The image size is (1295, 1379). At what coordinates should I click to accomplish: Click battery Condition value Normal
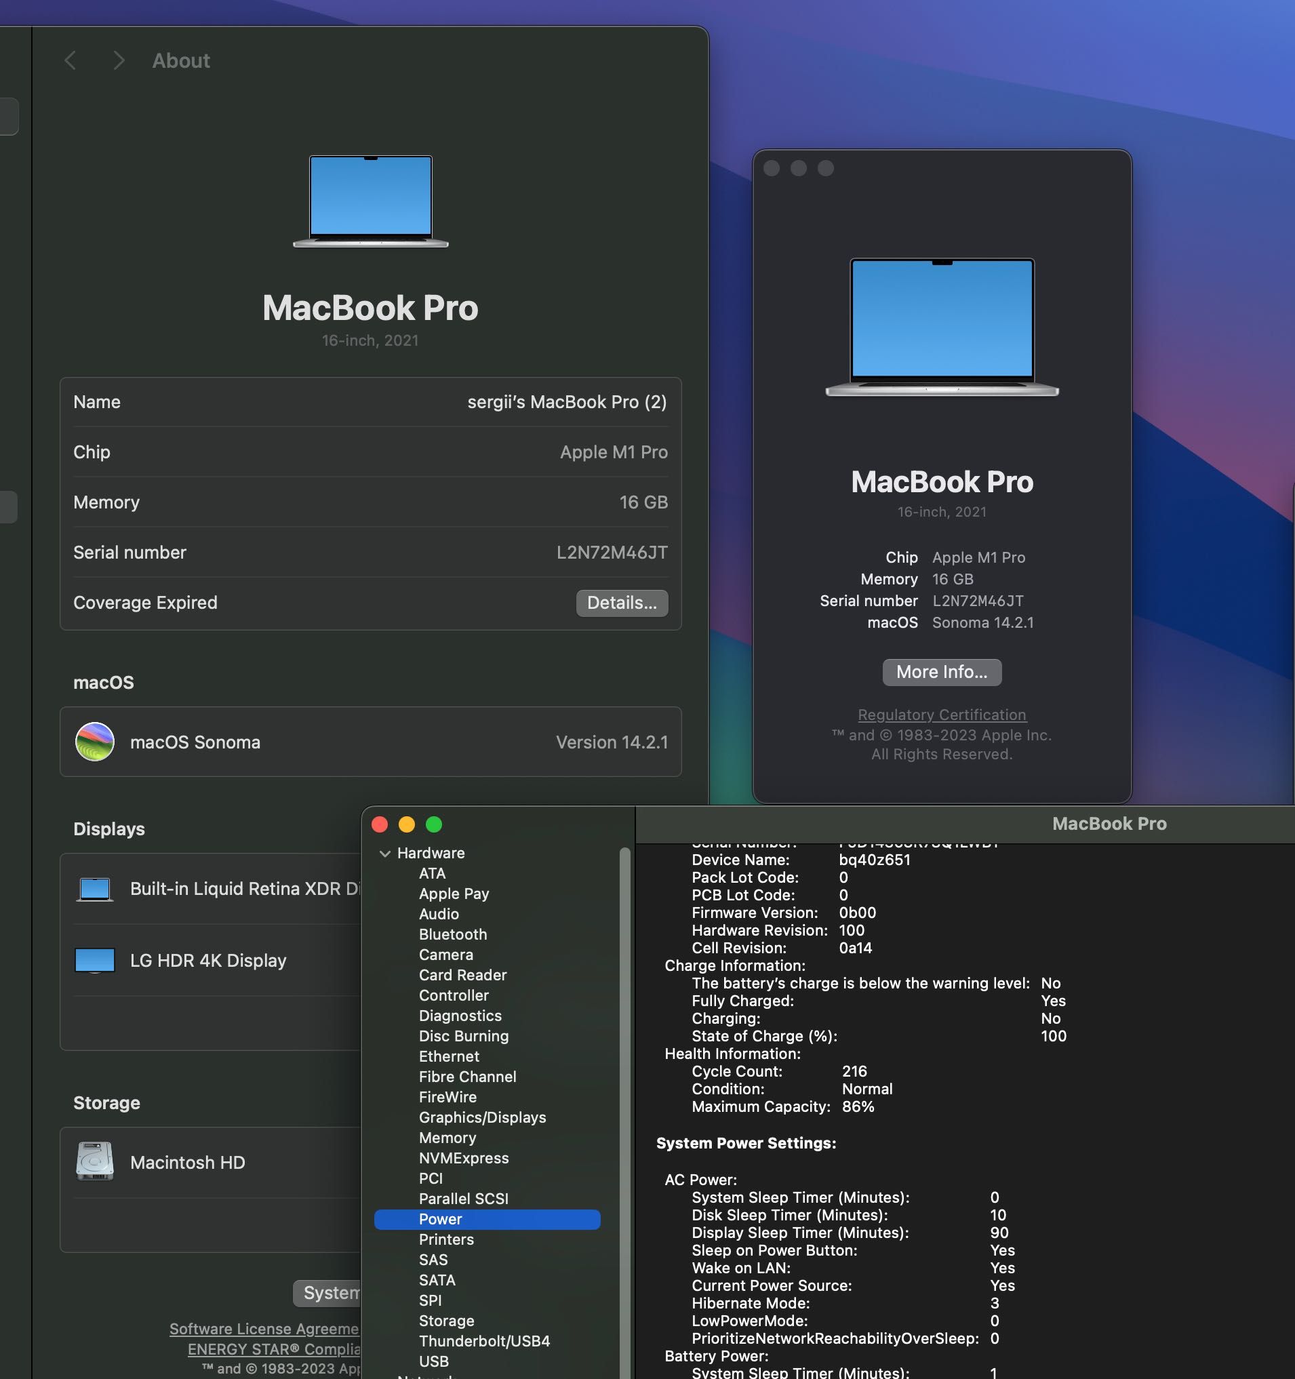[x=867, y=1089]
